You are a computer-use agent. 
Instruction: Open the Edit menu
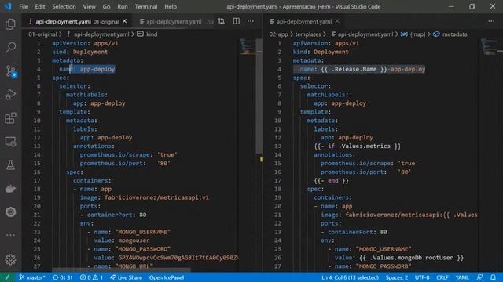tap(40, 6)
